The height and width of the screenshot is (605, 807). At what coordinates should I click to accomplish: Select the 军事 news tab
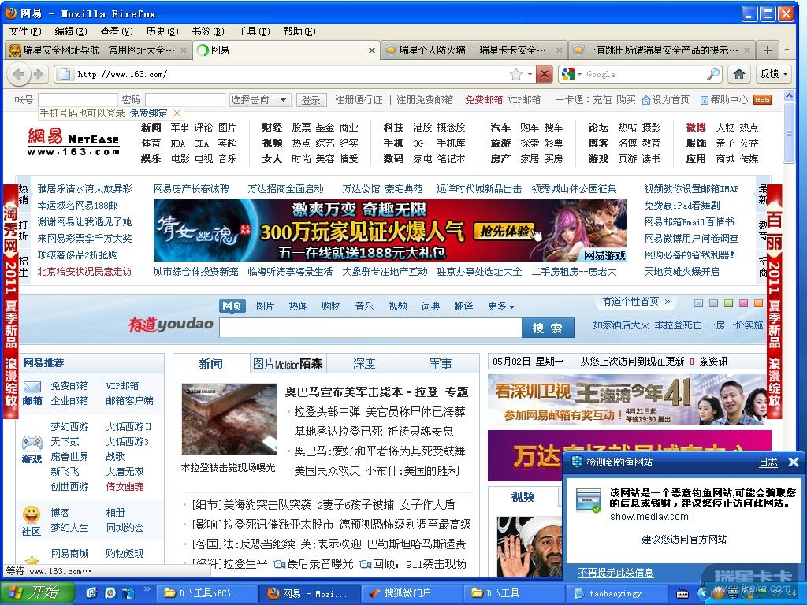click(x=441, y=364)
